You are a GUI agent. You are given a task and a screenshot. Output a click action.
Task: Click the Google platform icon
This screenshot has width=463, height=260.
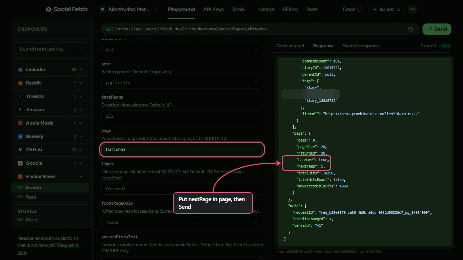[x=20, y=163]
